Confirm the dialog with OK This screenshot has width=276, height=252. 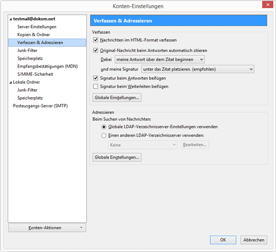223,240
